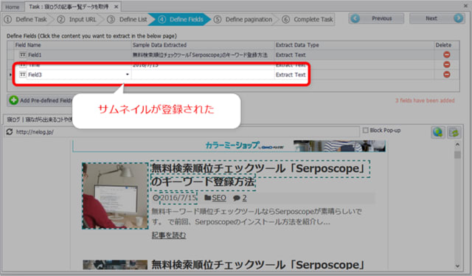The image size is (472, 276).
Task: Click the Field3 Extract Text data type cell
Action: click(291, 75)
